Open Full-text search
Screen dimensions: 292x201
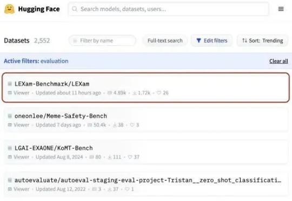click(x=165, y=41)
